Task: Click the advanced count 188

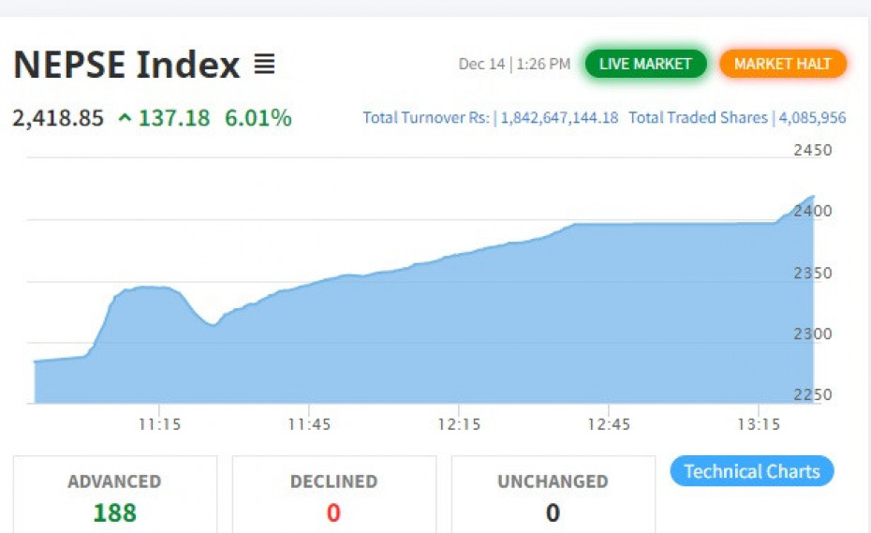Action: tap(114, 513)
